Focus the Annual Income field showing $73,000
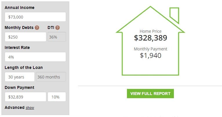Viewport: 222px width, 117px height. (35, 17)
